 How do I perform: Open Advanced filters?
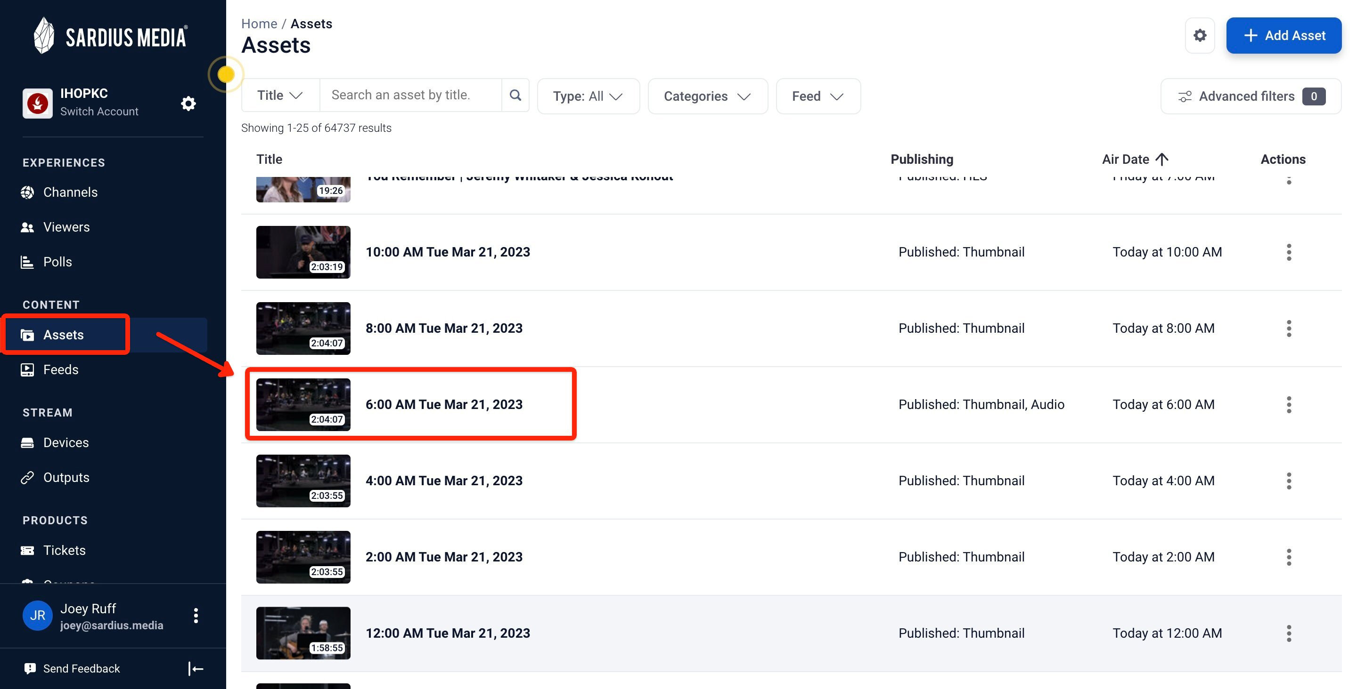[x=1246, y=96]
